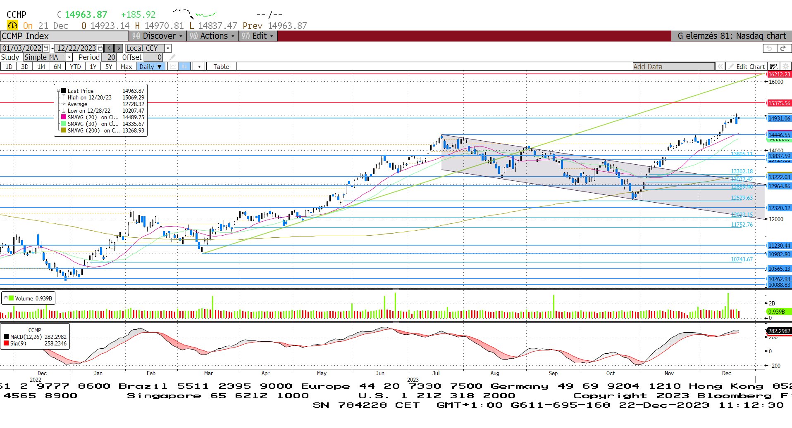Click the next date range arrow

click(x=118, y=48)
